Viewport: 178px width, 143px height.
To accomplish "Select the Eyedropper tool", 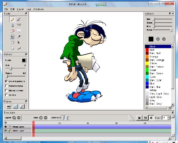I will [x=19, y=37].
